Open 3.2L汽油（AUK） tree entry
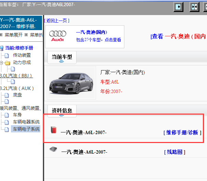The height and width of the screenshot is (181, 207). click(x=17, y=88)
